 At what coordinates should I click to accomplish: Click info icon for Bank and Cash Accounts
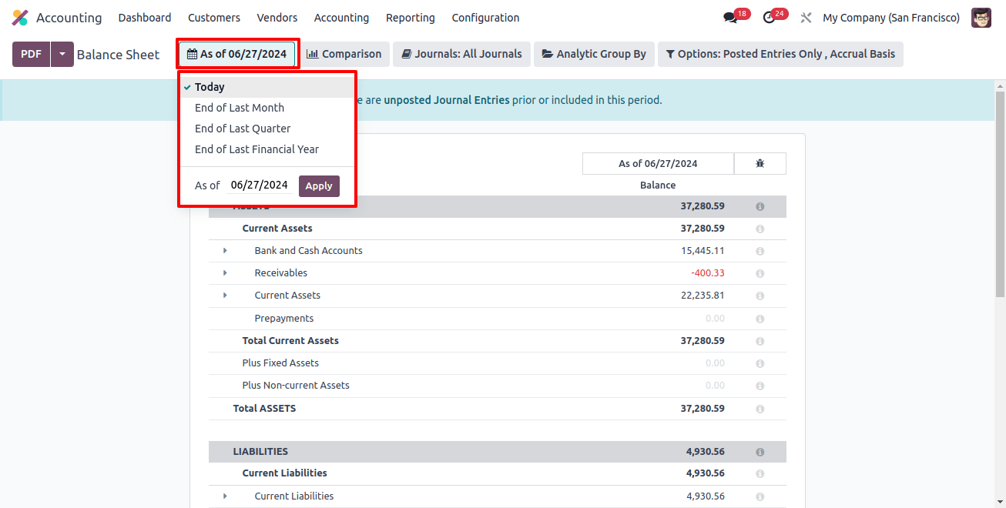[760, 252]
